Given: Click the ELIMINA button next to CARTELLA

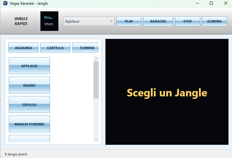Looking at the screenshot, I should [x=86, y=48].
